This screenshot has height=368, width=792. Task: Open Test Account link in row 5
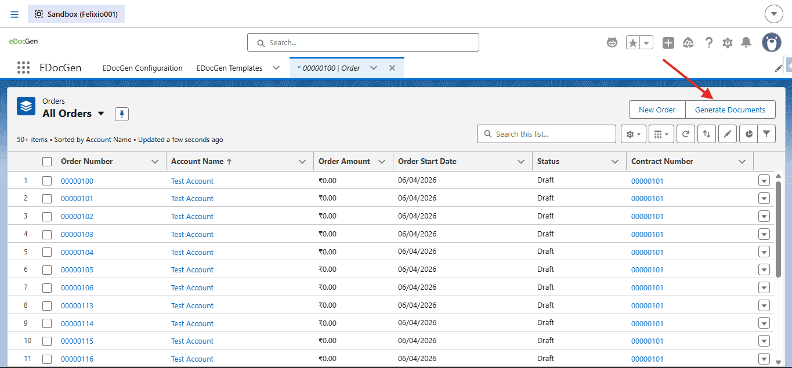coord(192,252)
